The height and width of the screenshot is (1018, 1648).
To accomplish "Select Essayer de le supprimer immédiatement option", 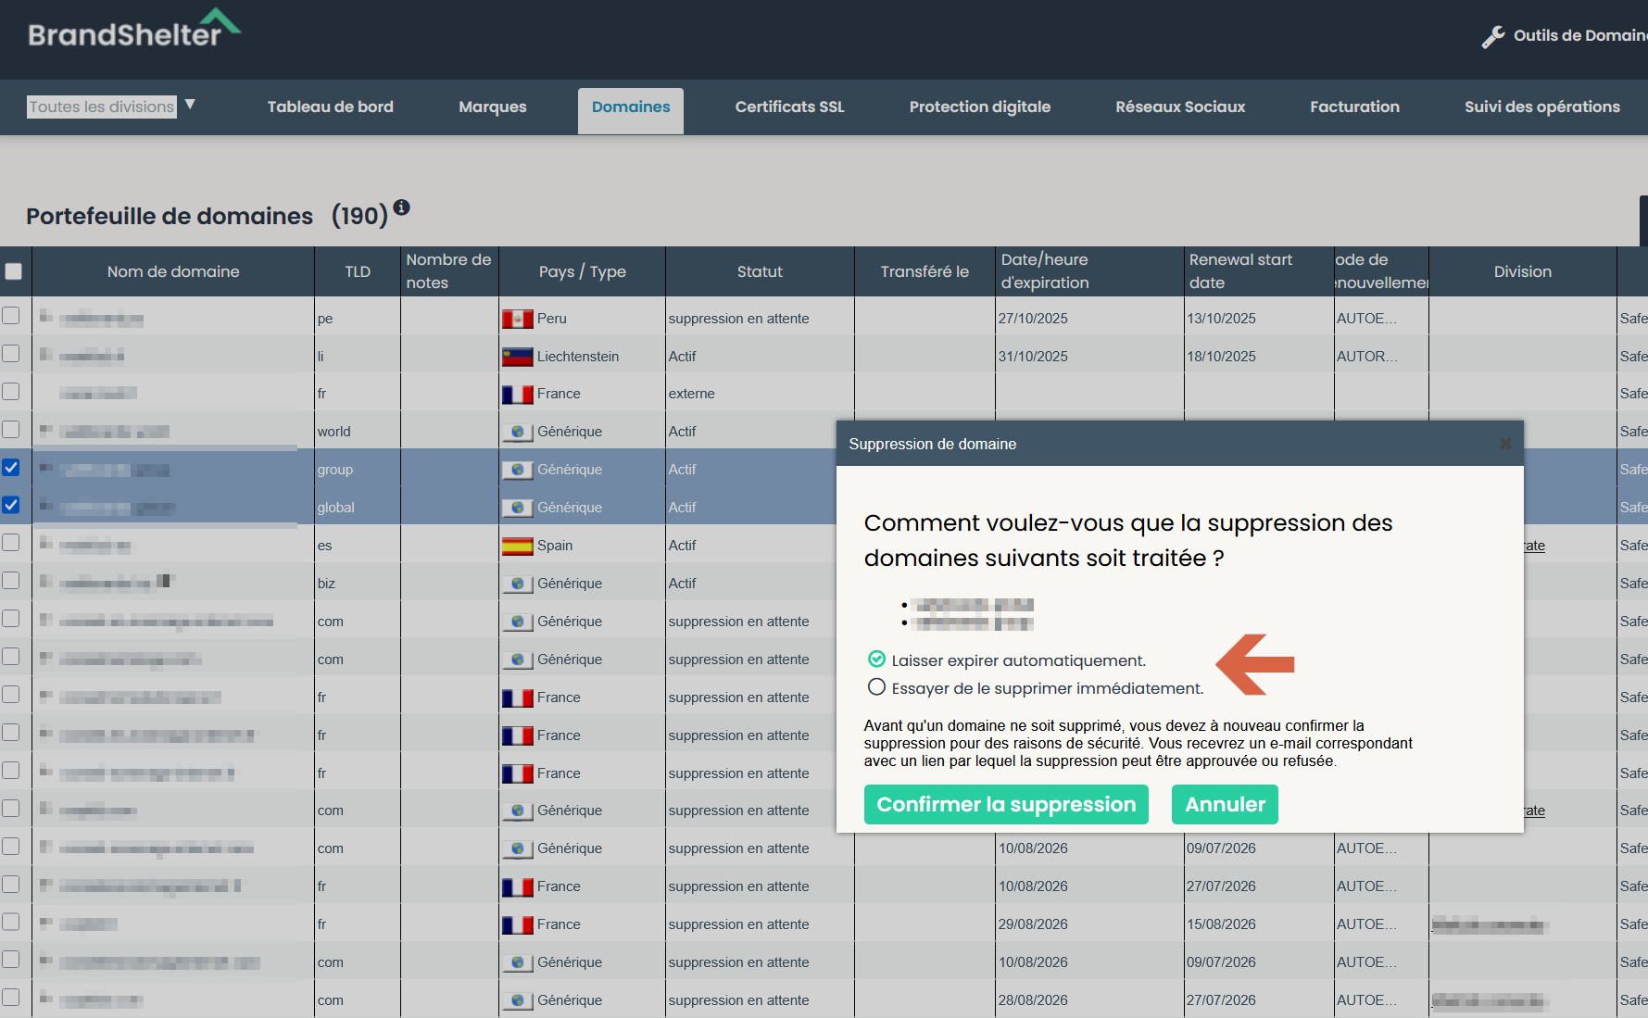I will click(876, 687).
